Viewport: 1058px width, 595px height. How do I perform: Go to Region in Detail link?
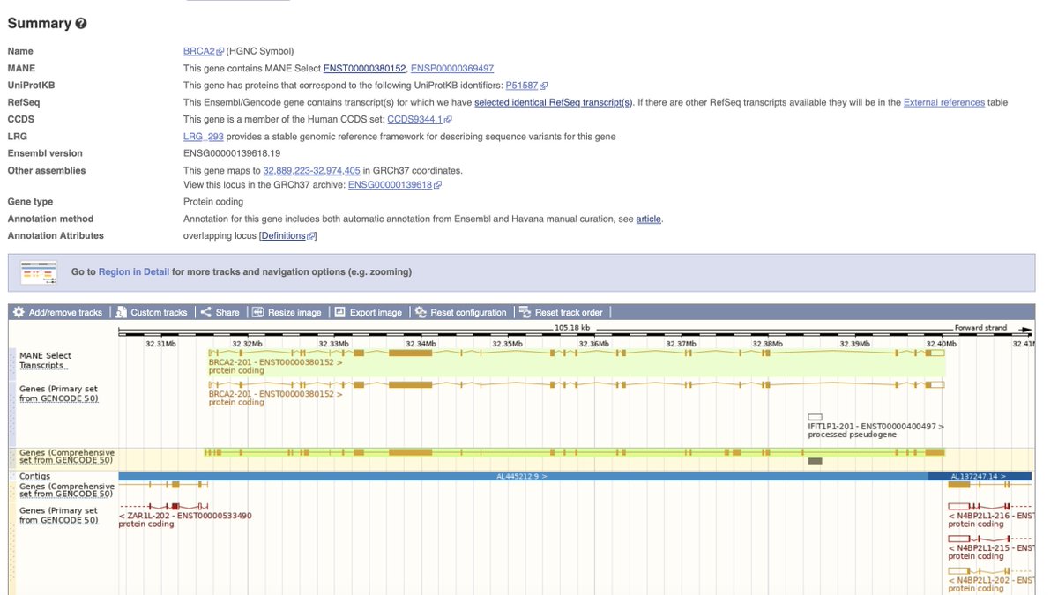[134, 272]
